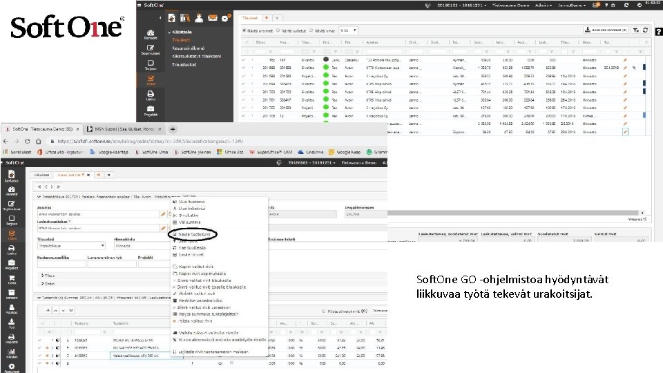The height and width of the screenshot is (373, 663).
Task: Click the green status dot of row 201 690
Action: [x=326, y=76]
